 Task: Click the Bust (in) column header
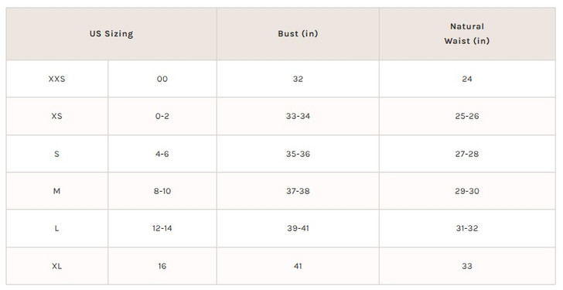pyautogui.click(x=298, y=34)
